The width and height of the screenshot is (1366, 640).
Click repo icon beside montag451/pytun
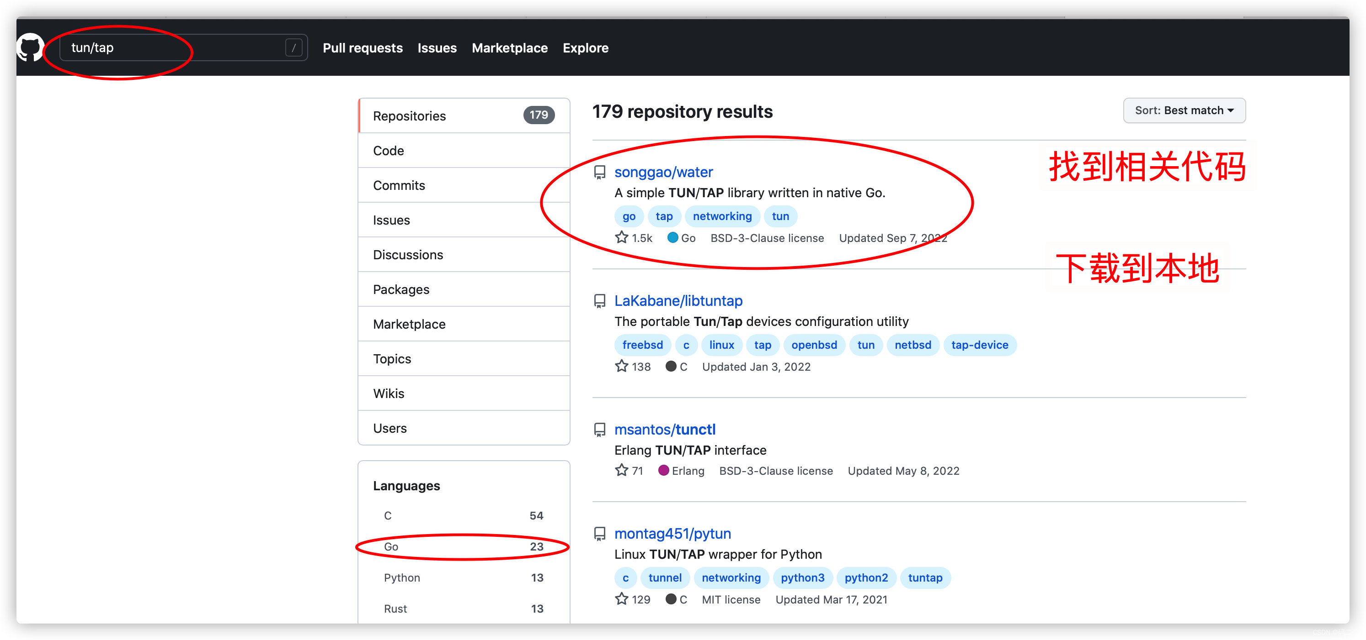[600, 534]
